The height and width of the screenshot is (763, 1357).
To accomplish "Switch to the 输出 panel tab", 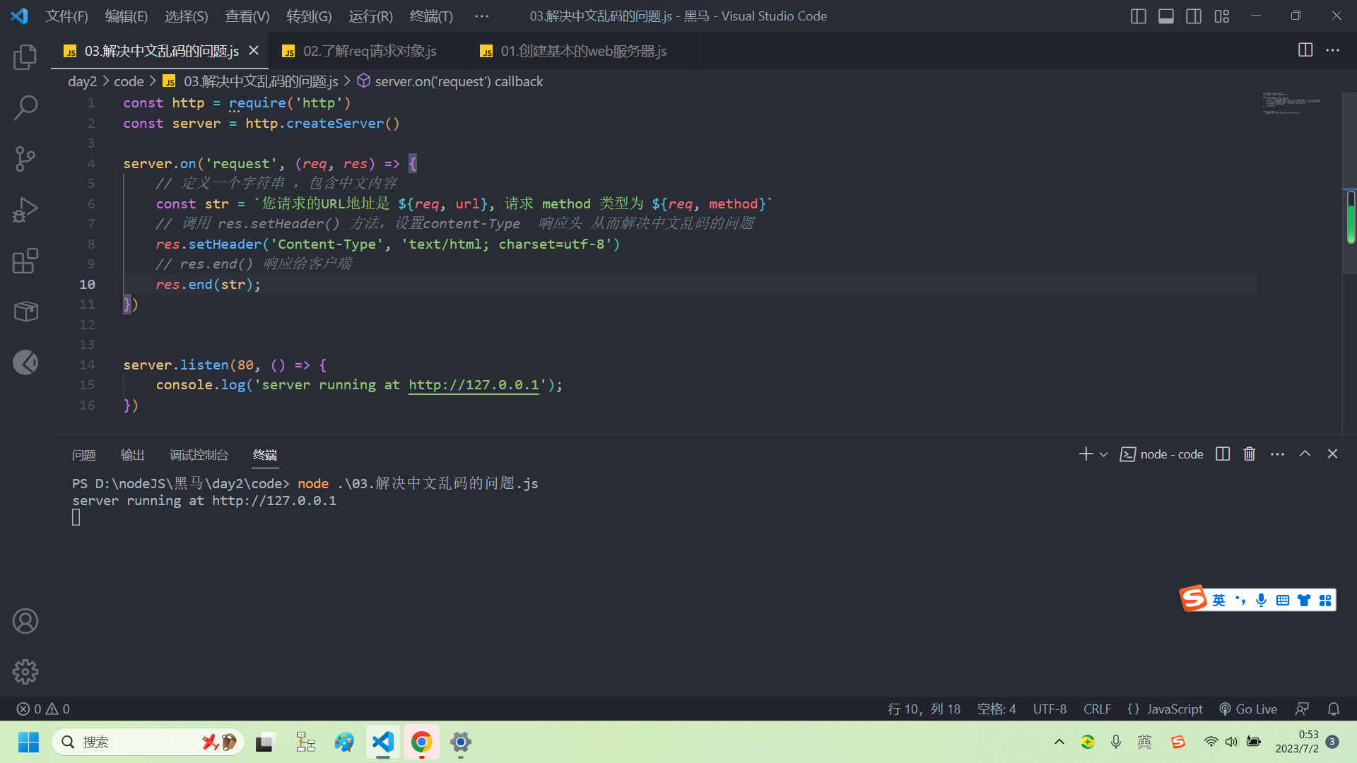I will [x=132, y=455].
